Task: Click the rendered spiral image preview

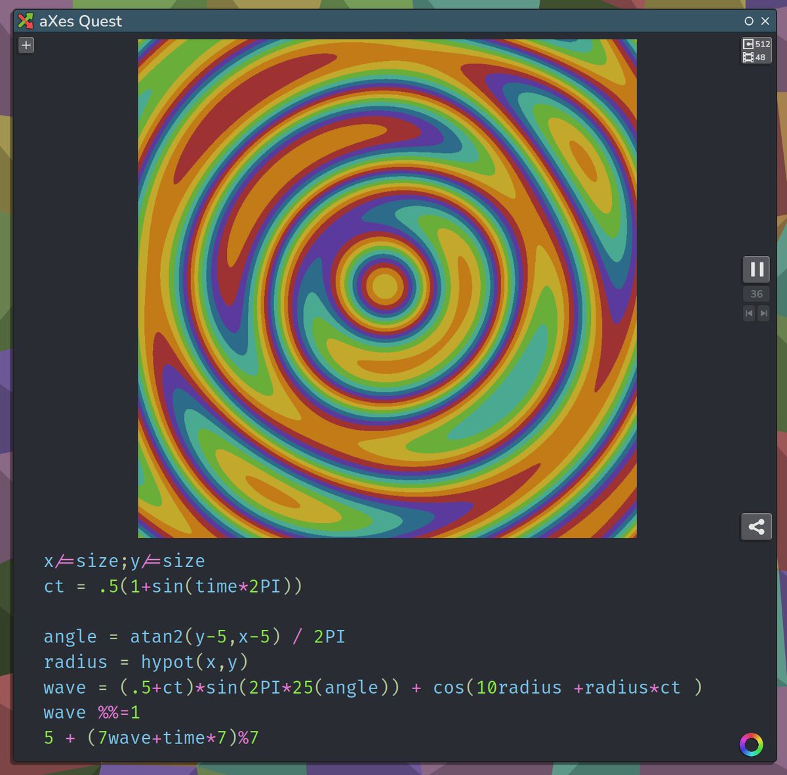Action: [x=387, y=289]
